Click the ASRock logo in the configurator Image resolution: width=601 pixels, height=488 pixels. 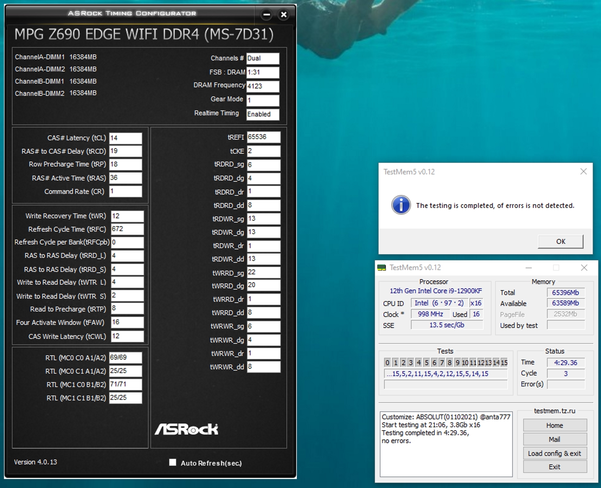[186, 429]
